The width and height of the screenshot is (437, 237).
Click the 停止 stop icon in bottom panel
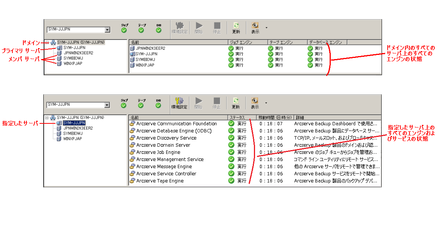(x=217, y=101)
